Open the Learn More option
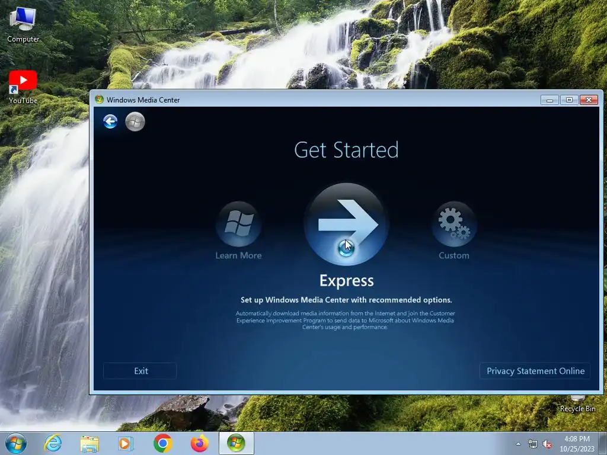The height and width of the screenshot is (455, 607). 238,230
